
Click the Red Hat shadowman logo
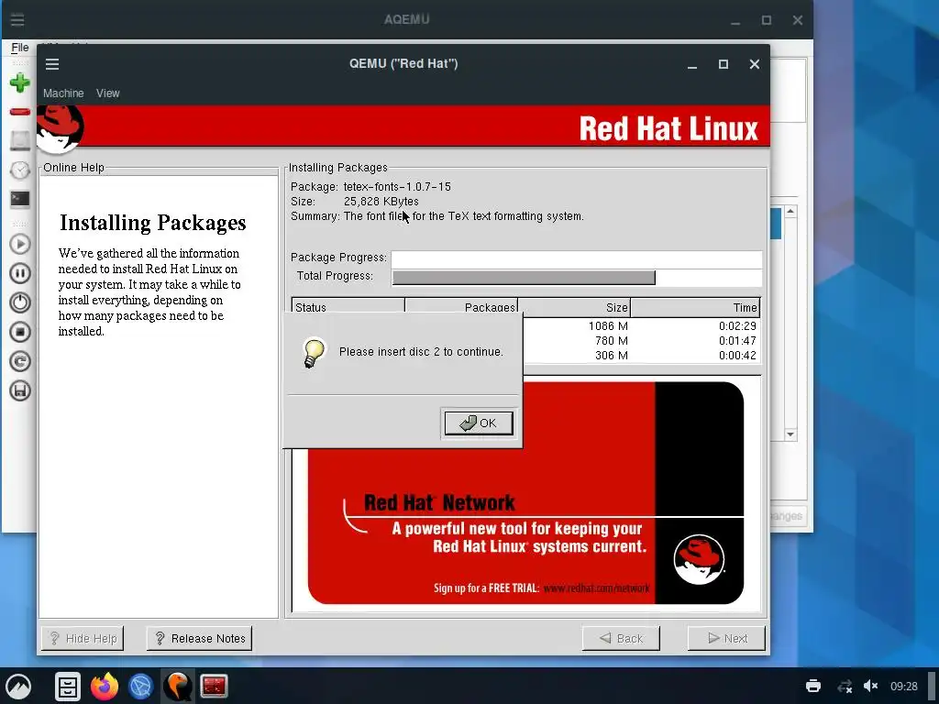(x=60, y=128)
